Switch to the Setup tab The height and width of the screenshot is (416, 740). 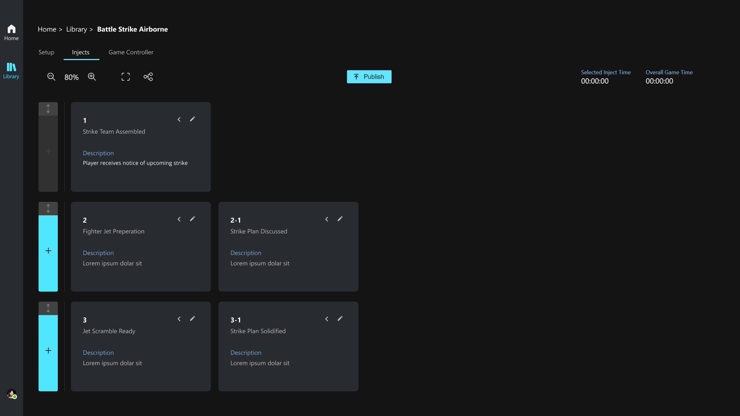46,52
